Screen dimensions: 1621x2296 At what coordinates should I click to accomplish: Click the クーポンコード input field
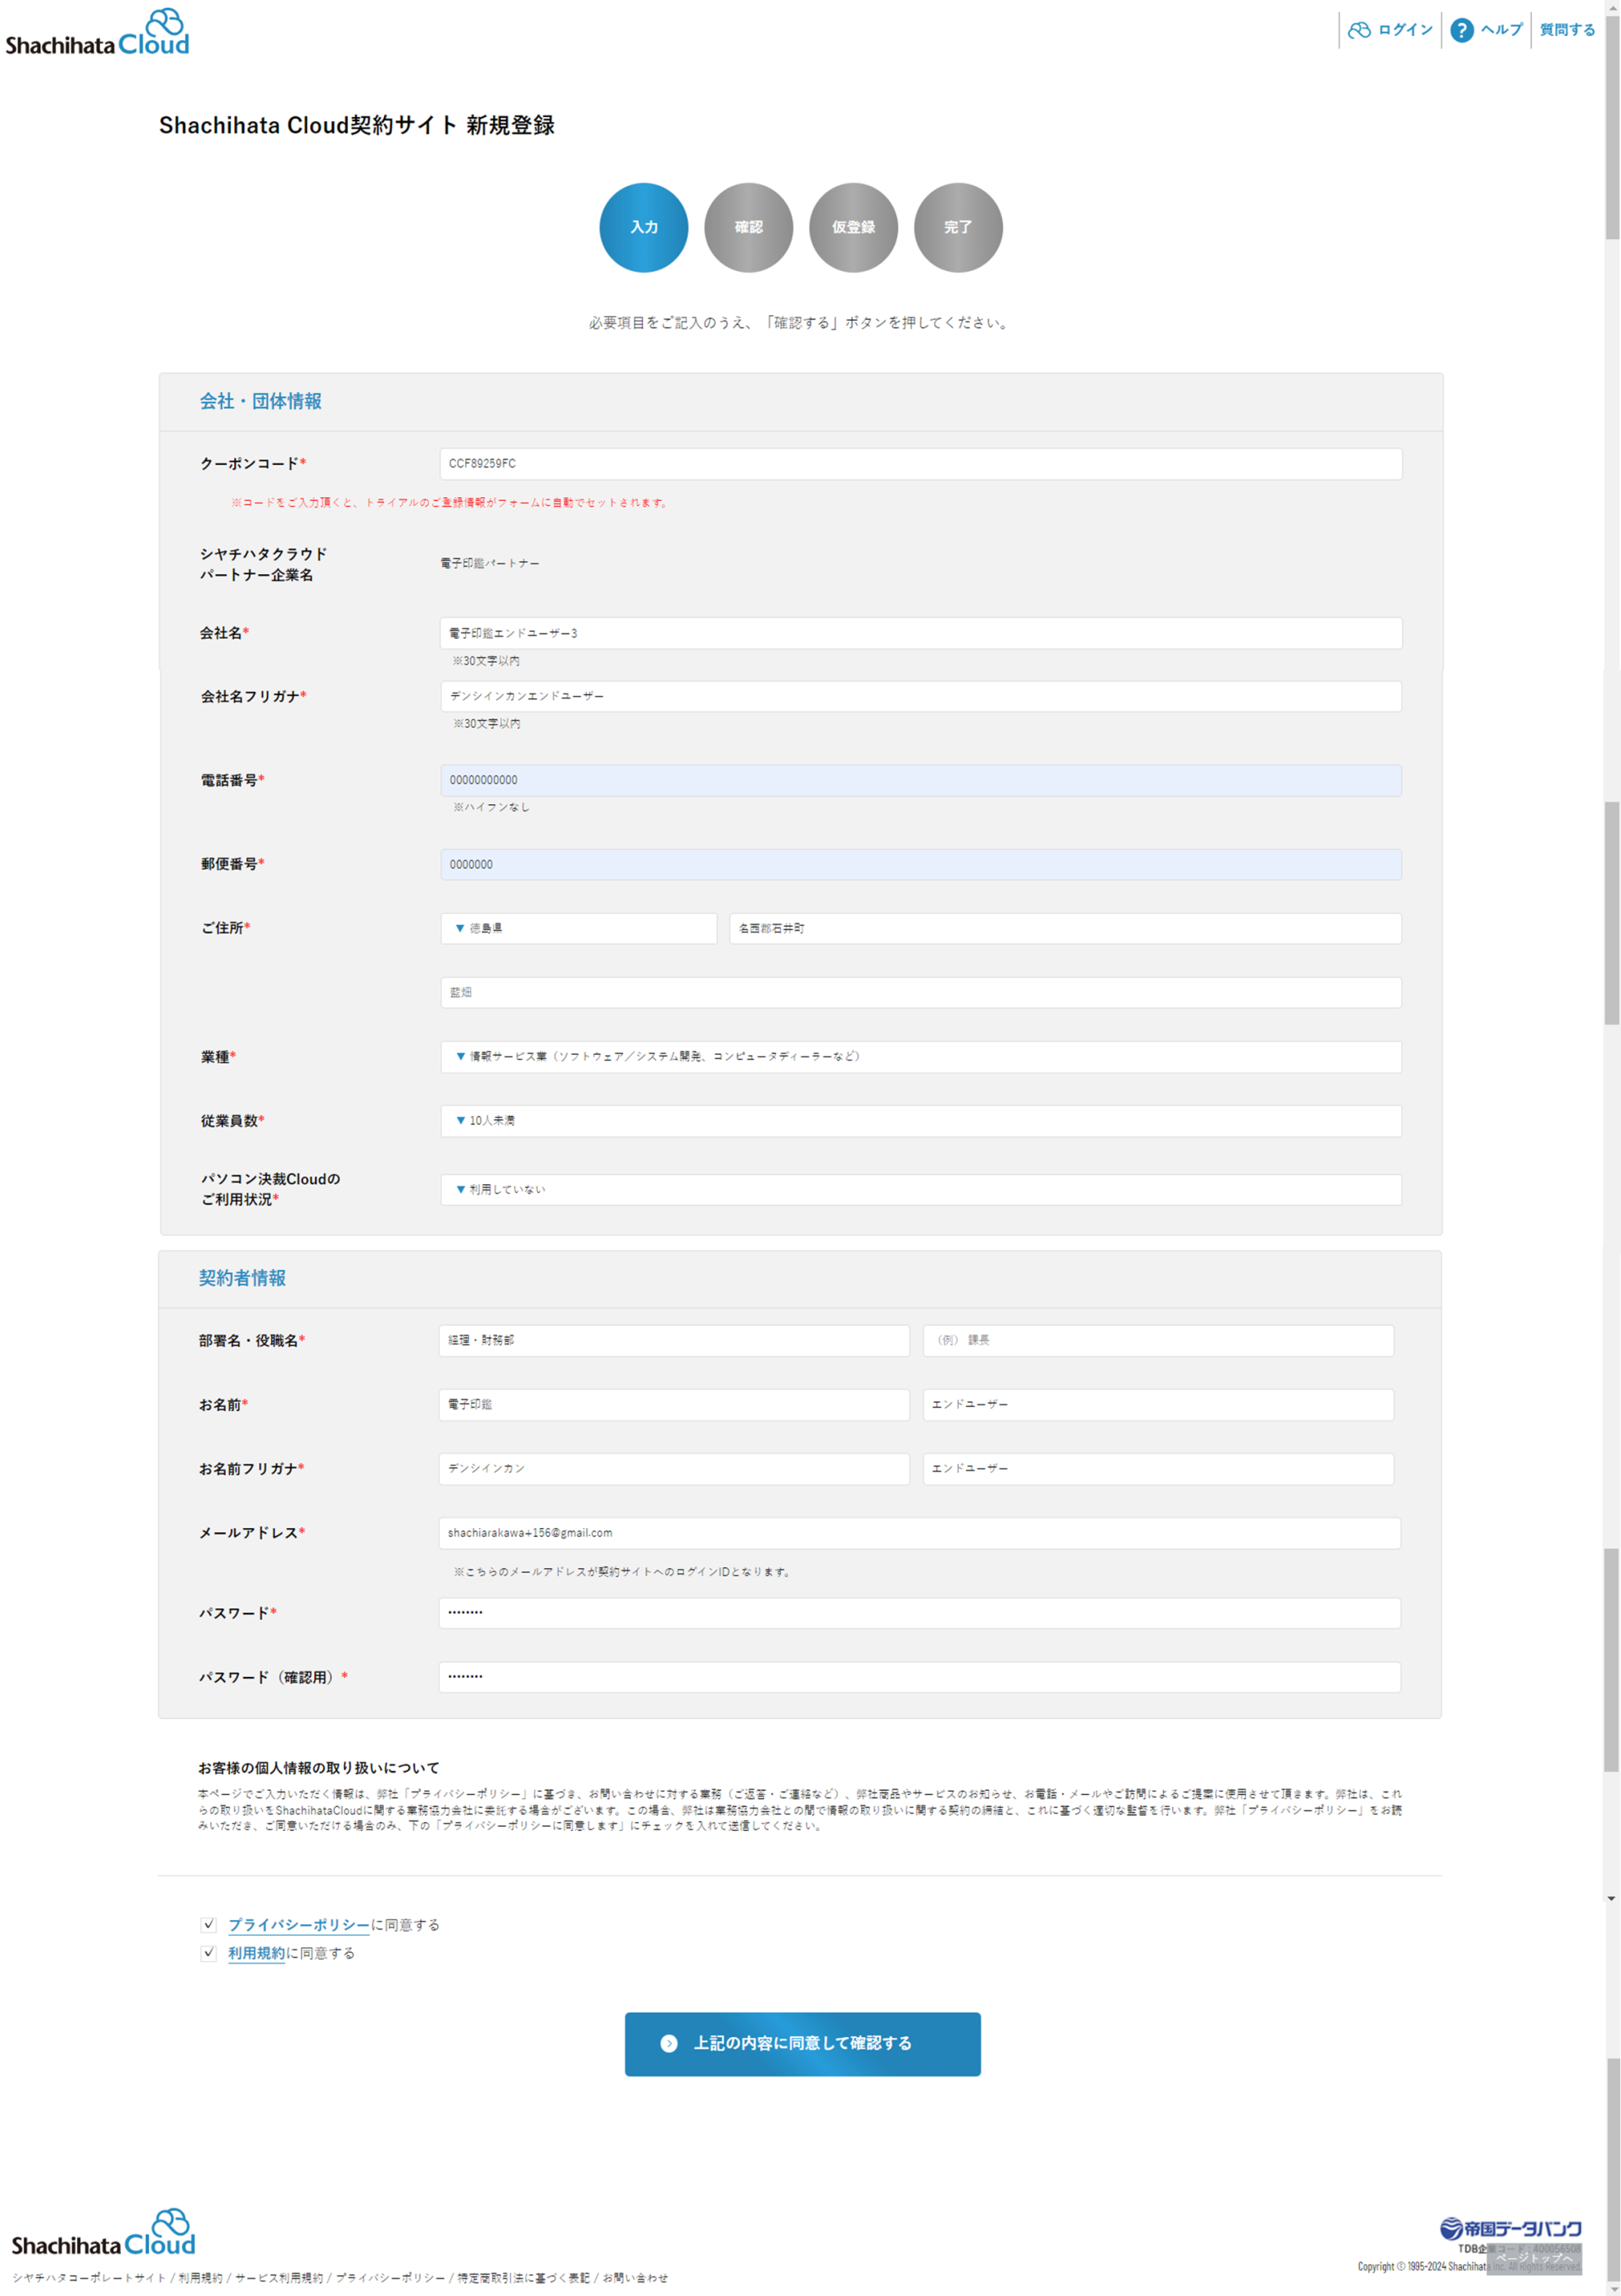point(920,463)
